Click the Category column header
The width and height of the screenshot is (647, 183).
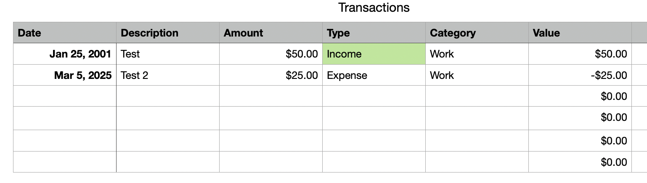477,33
